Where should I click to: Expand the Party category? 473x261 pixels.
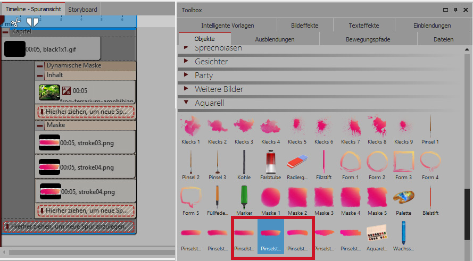pyautogui.click(x=186, y=75)
